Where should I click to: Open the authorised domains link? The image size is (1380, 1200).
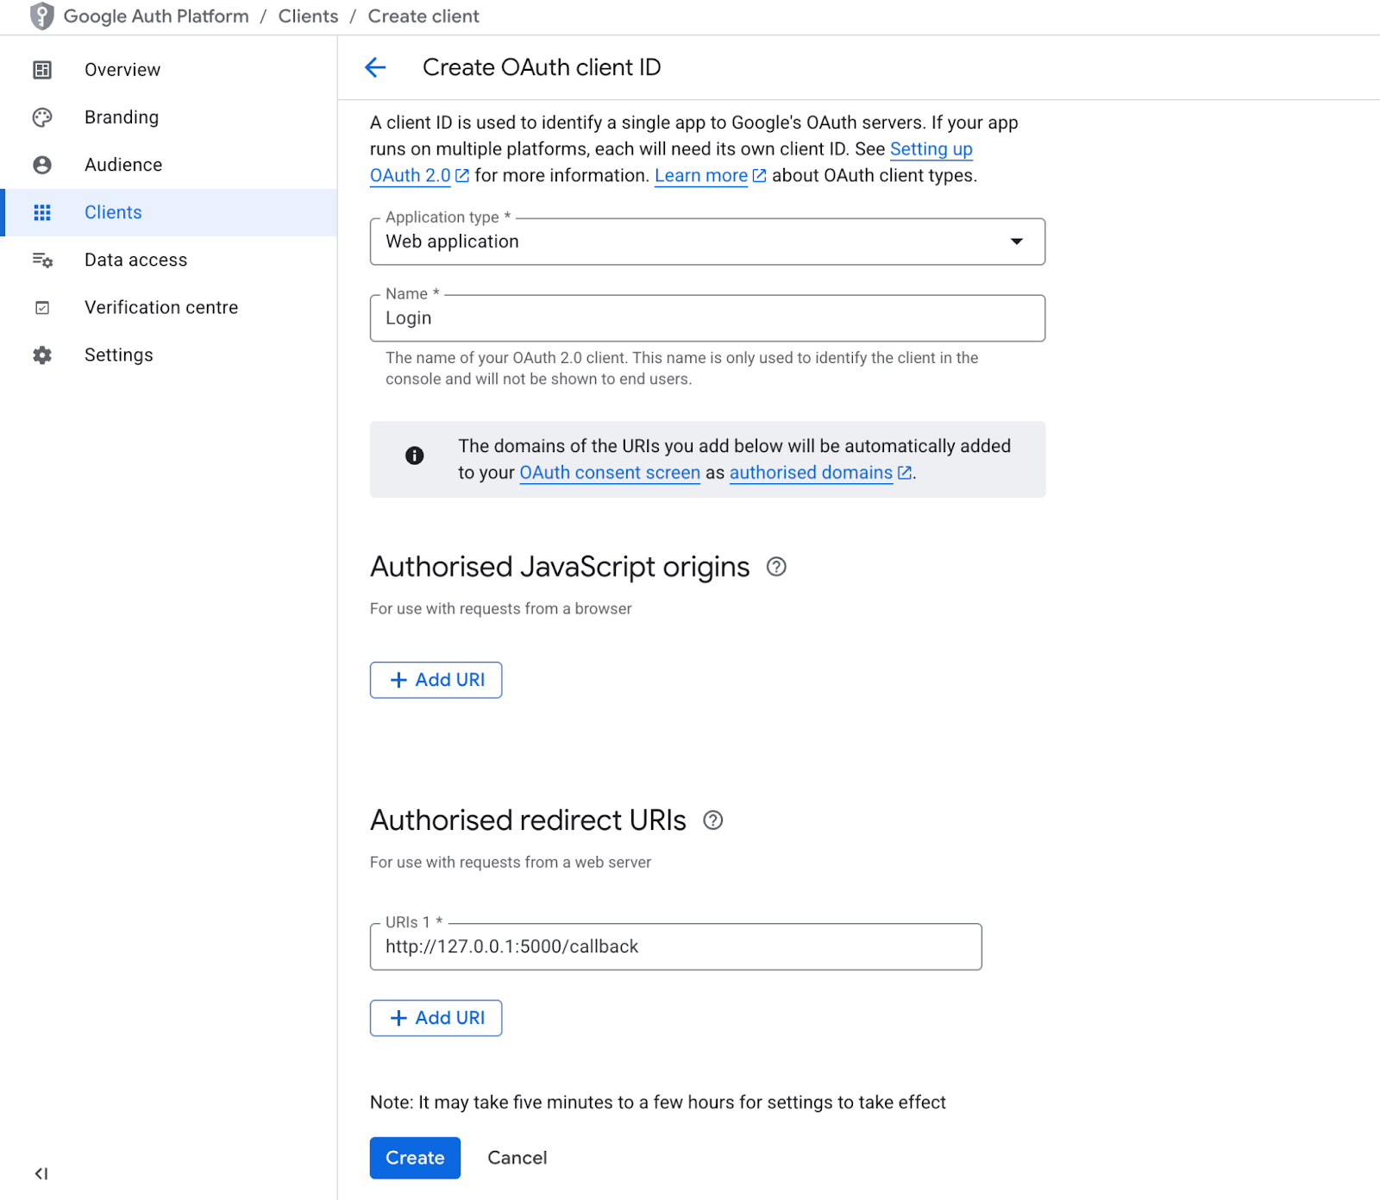(x=811, y=473)
